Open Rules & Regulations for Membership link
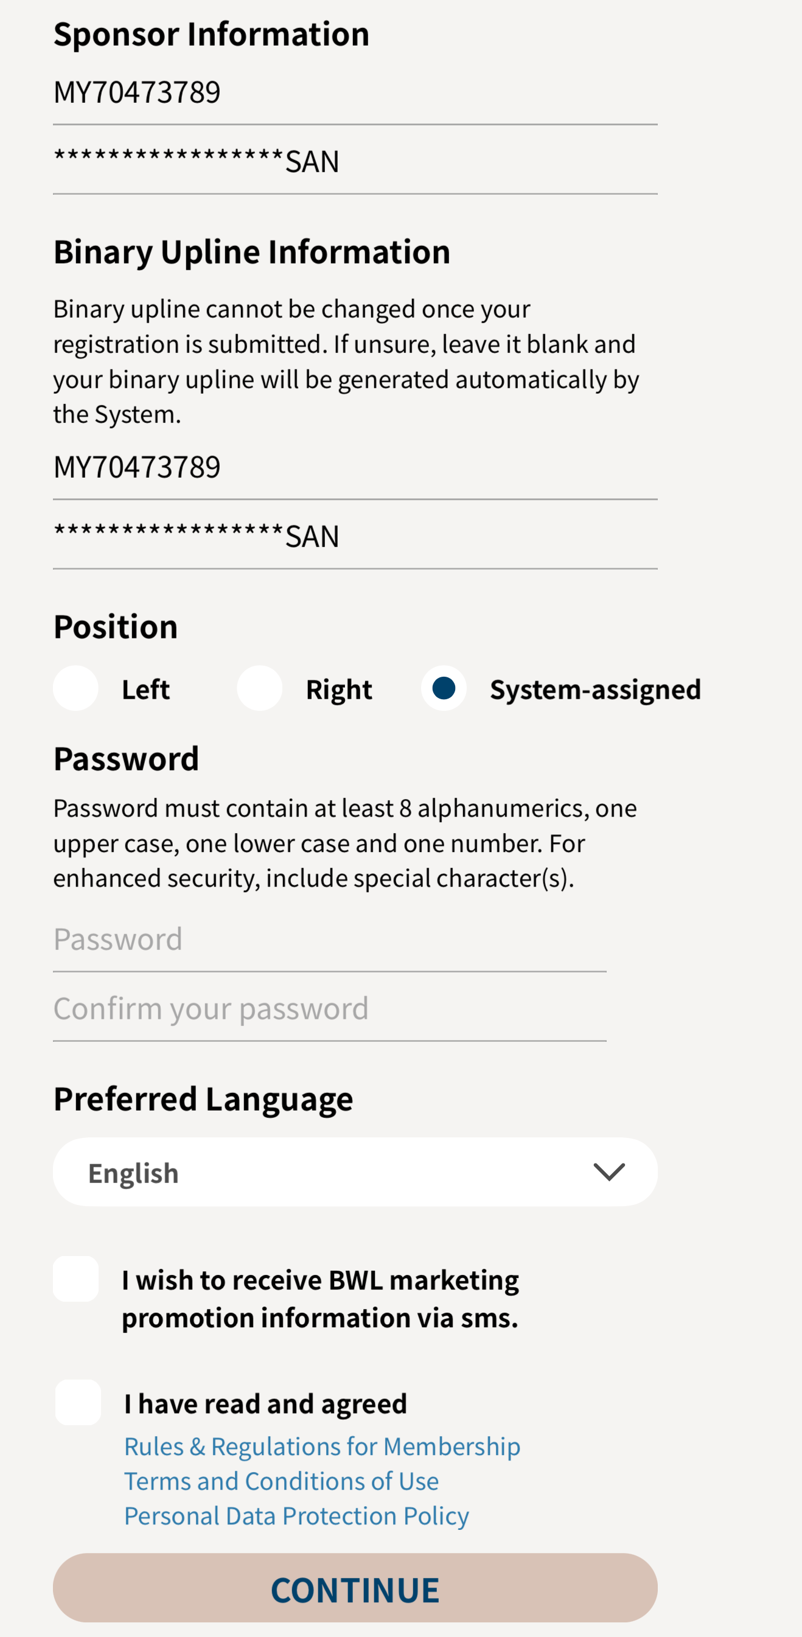802x1637 pixels. coord(322,1446)
